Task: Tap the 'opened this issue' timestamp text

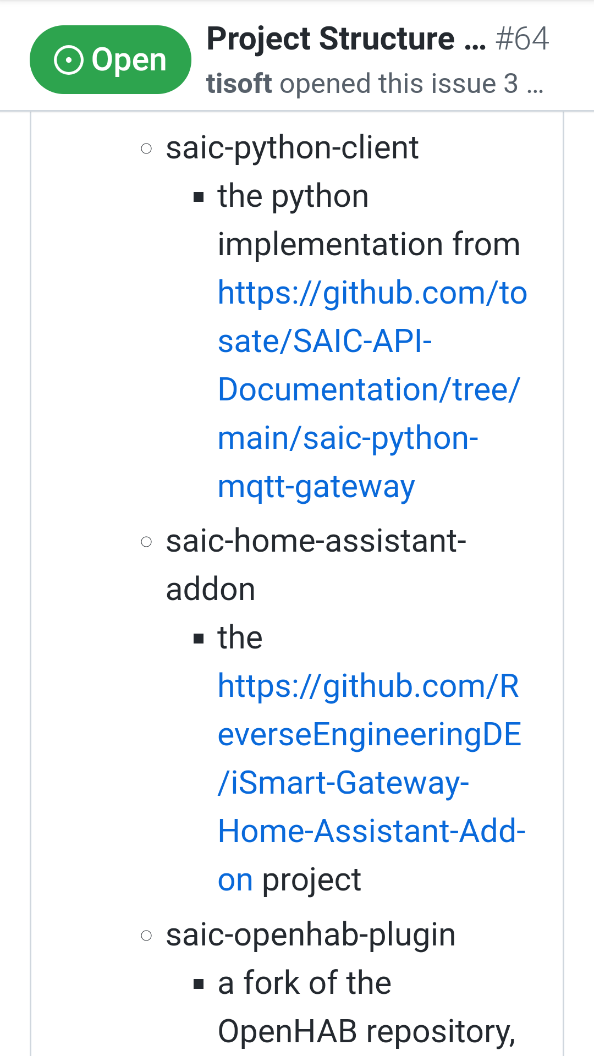Action: (398, 84)
